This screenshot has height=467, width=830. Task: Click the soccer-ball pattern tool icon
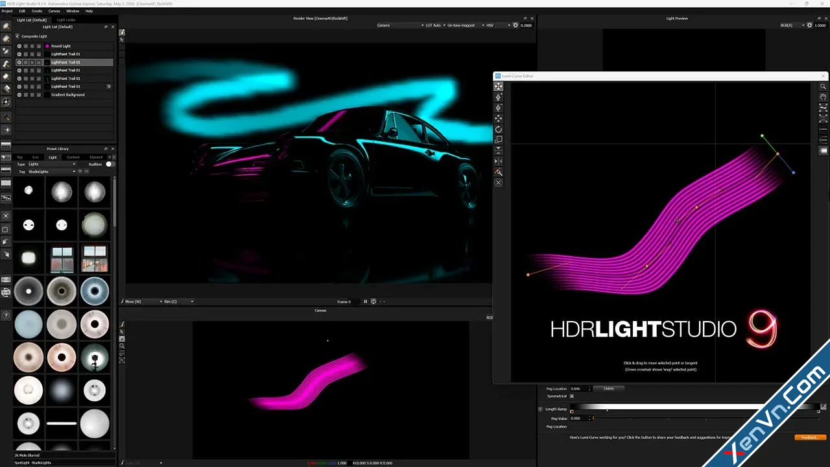click(x=6, y=102)
